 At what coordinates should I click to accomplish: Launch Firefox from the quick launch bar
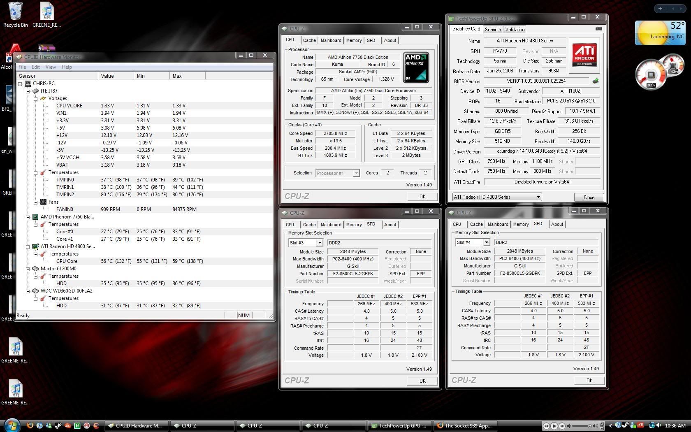pyautogui.click(x=30, y=425)
